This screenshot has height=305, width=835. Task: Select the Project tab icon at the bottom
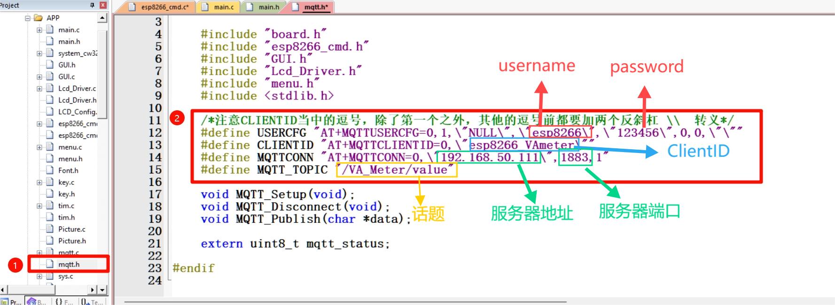tap(11, 301)
